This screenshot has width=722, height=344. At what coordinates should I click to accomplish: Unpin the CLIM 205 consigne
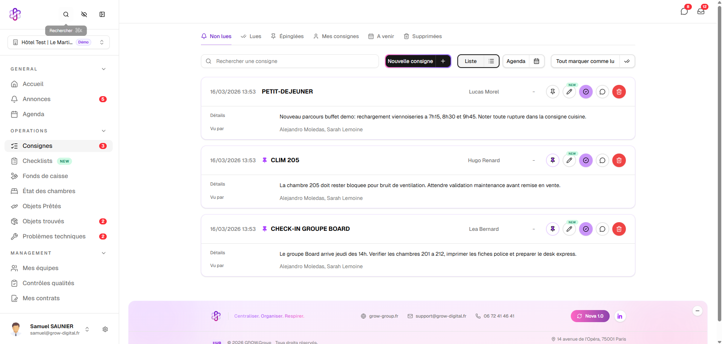click(x=552, y=160)
